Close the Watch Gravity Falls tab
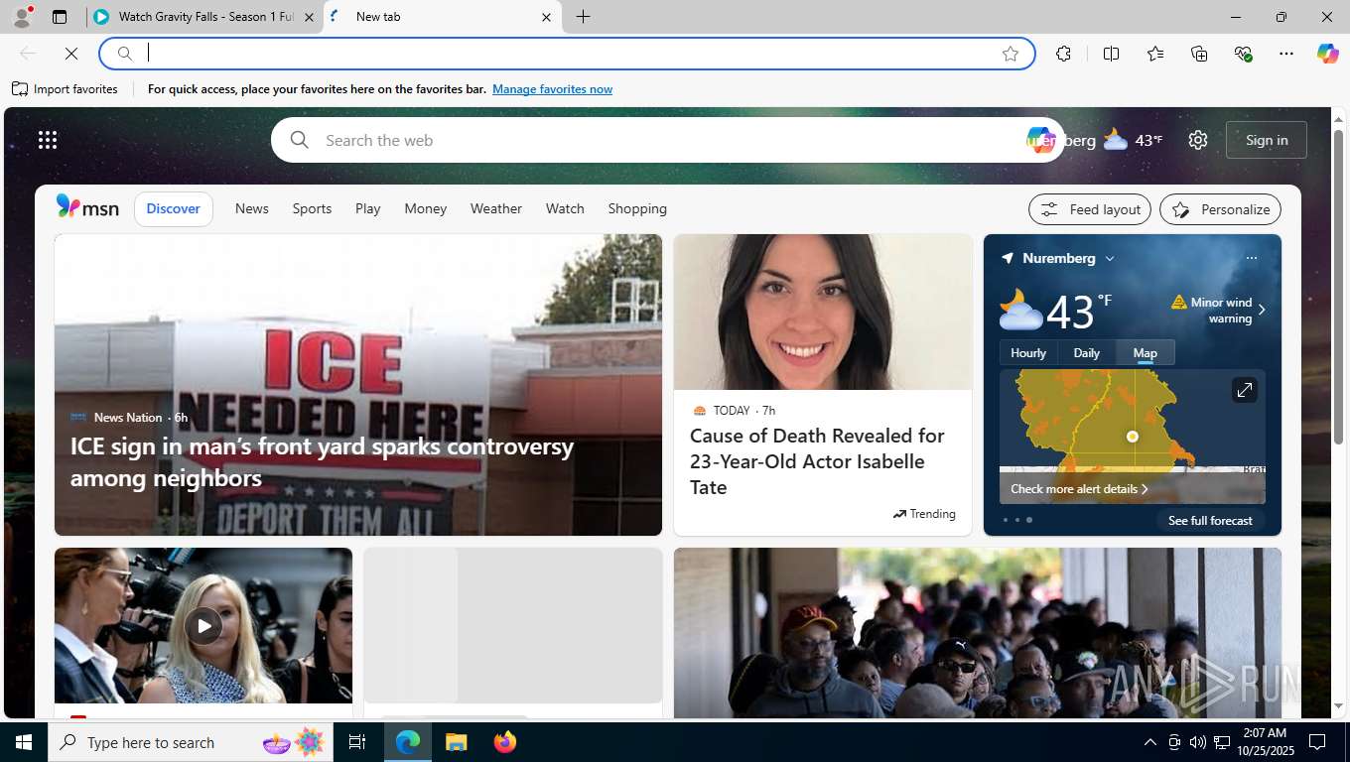The height and width of the screenshot is (762, 1350). tap(309, 17)
